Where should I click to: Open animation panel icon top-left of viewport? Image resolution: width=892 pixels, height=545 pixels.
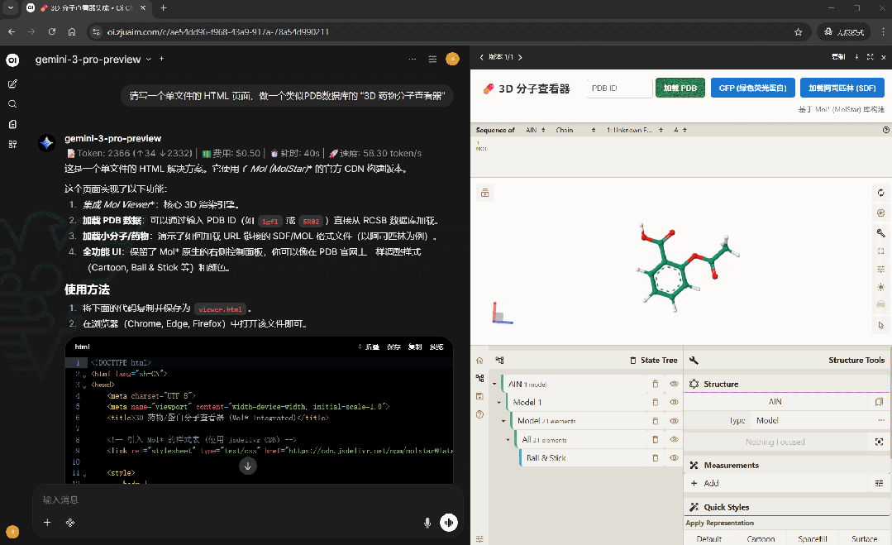click(484, 193)
